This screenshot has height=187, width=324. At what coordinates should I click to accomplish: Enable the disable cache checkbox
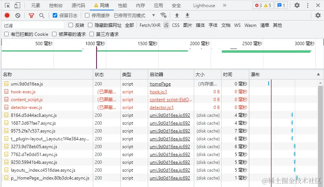87,15
